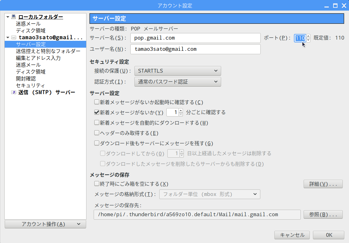
Task: Enable 新着メッセージを自動的にダウンロードする checkbox
Action: click(x=97, y=123)
